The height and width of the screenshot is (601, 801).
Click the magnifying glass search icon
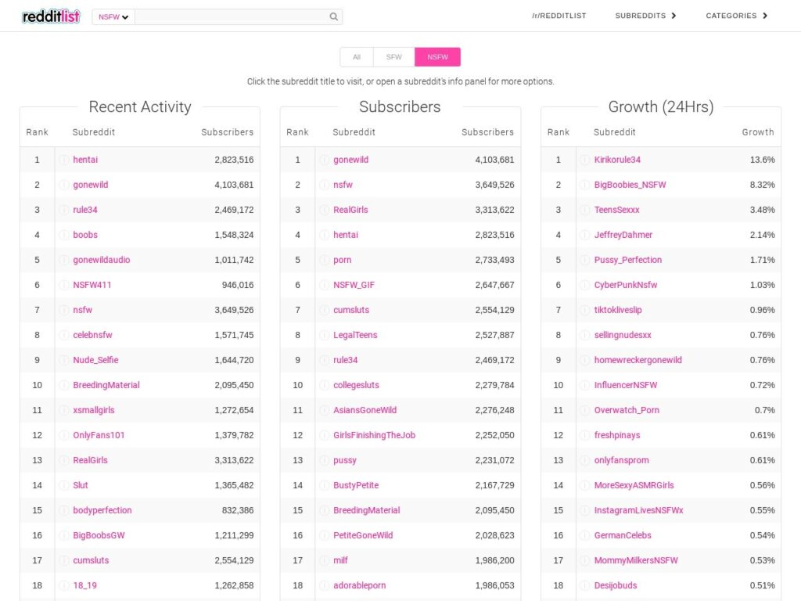click(x=334, y=16)
